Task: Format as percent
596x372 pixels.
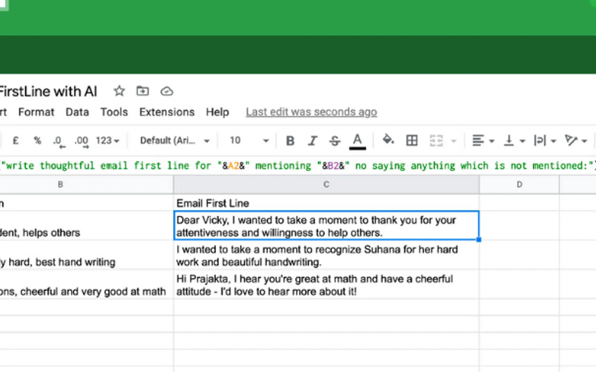Action: [x=37, y=141]
